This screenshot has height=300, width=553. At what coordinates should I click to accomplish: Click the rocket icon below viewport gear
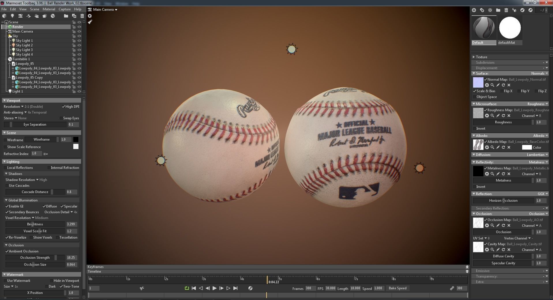[x=90, y=22]
